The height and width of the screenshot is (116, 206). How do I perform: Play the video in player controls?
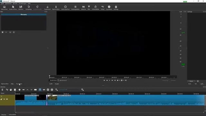coord(109,80)
